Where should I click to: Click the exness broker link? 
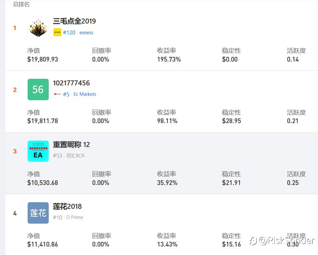pos(86,33)
